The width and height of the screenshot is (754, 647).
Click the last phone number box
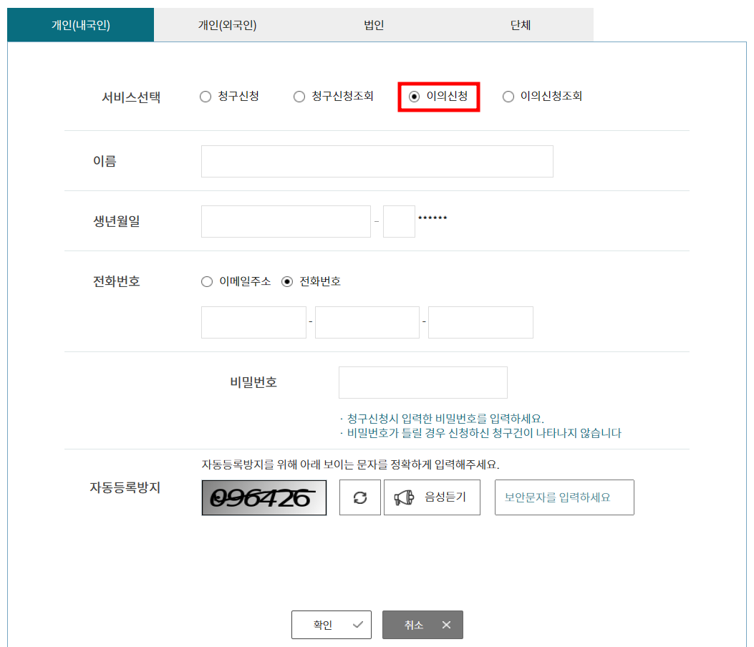[480, 322]
